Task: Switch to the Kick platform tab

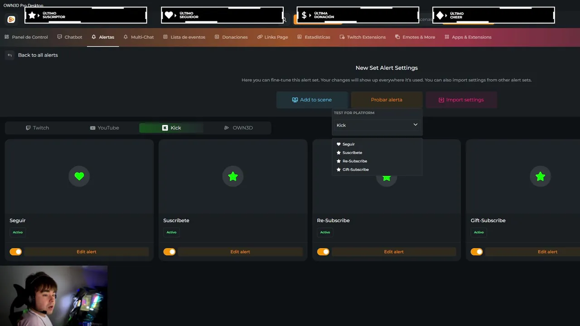Action: [x=171, y=128]
